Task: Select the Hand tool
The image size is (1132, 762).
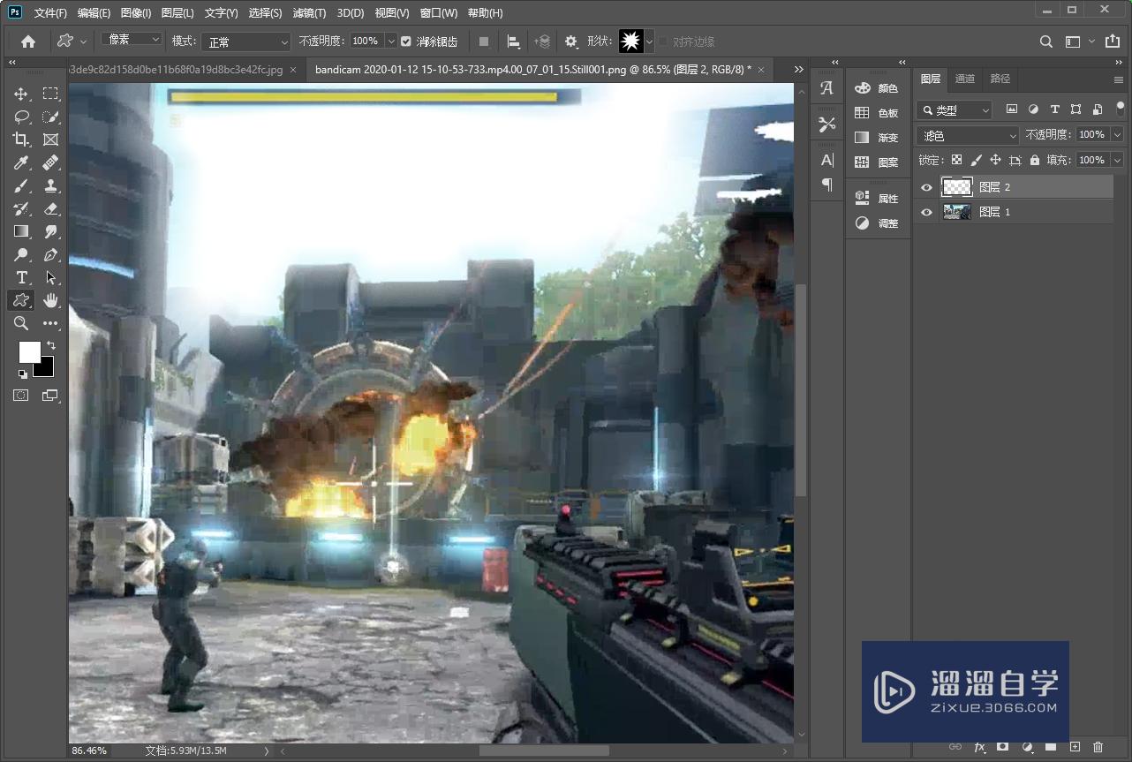Action: pyautogui.click(x=50, y=300)
